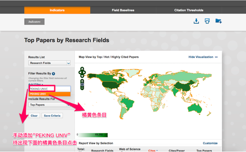Click the Filter Results By help icon

point(54,74)
